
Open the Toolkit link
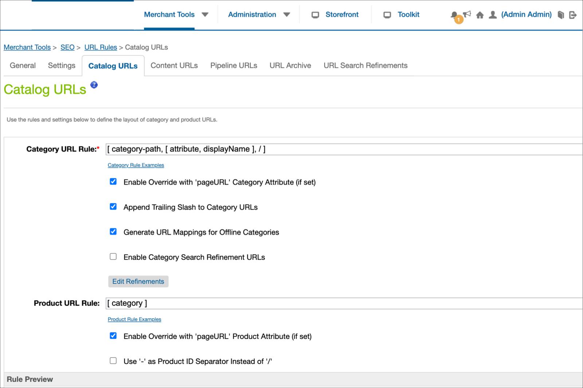point(408,15)
